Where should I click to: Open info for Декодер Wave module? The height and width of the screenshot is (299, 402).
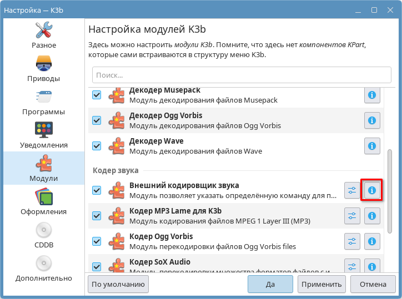point(372,146)
